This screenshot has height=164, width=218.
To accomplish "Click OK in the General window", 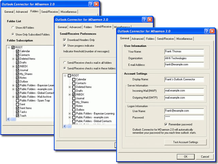I will pos(186,156).
